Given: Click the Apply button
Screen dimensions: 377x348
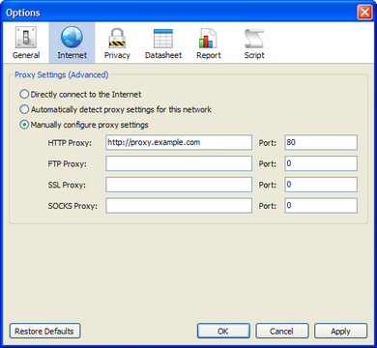Looking at the screenshot, I should click(340, 331).
